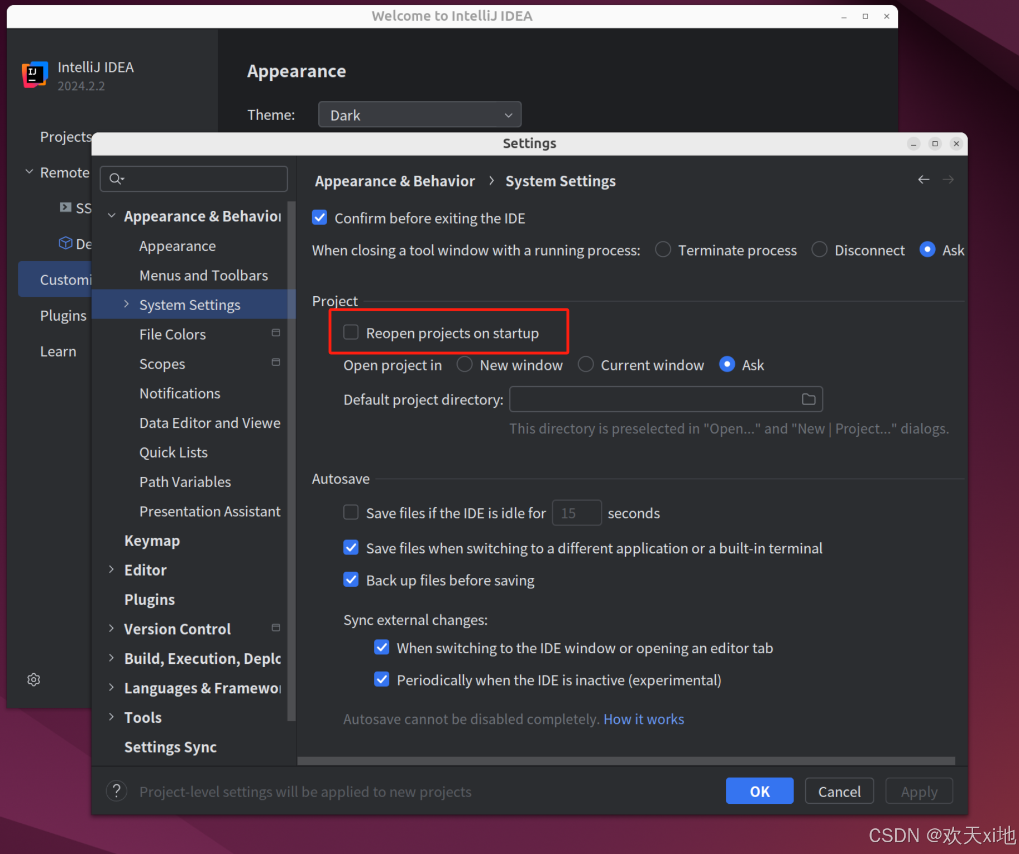Expand the Editor settings node
Image resolution: width=1019 pixels, height=854 pixels.
[111, 569]
